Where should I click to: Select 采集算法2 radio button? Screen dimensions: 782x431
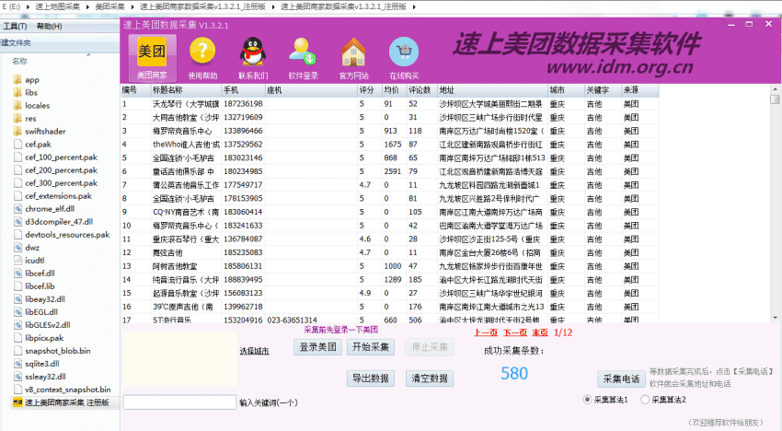tap(645, 400)
